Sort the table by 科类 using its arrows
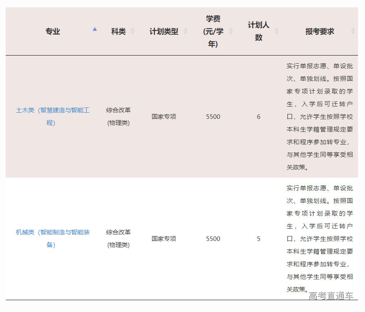 132,31
